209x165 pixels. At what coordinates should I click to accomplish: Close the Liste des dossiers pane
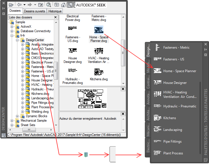[55, 17]
